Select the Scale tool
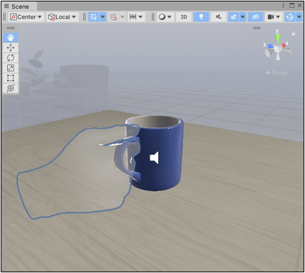The width and height of the screenshot is (305, 273). pos(11,68)
